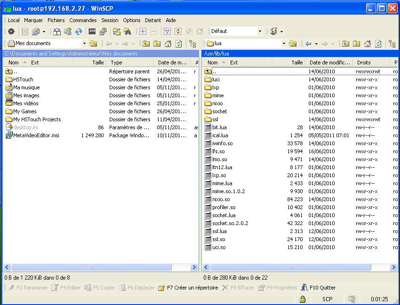Open the Options menu
Image resolution: width=400 pixels, height=305 pixels.
pos(132,20)
